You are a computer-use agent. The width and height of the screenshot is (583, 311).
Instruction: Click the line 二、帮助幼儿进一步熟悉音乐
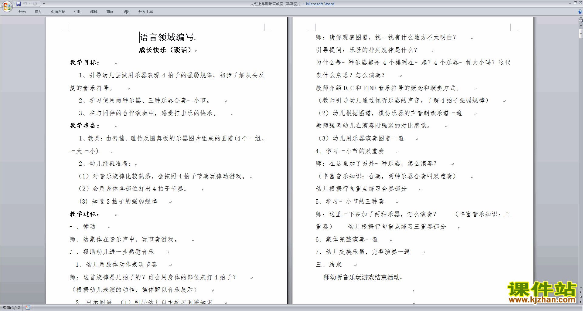click(x=112, y=252)
